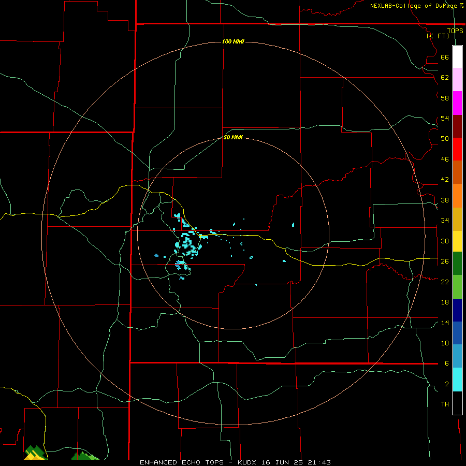The width and height of the screenshot is (466, 466).
Task: Click the 2 legend value
Action: 447,384
